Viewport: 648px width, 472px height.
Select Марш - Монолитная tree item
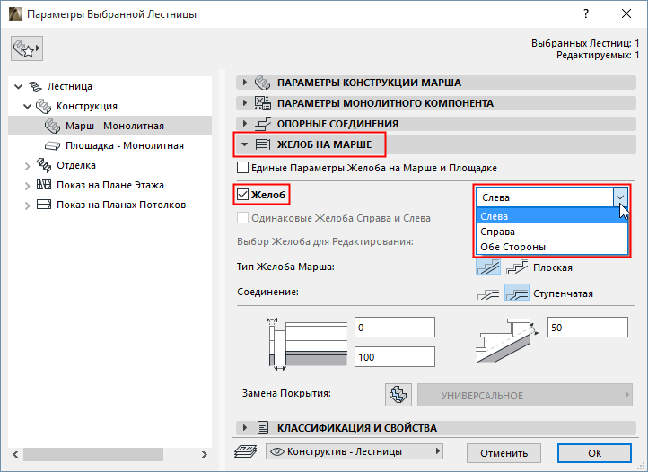point(109,126)
